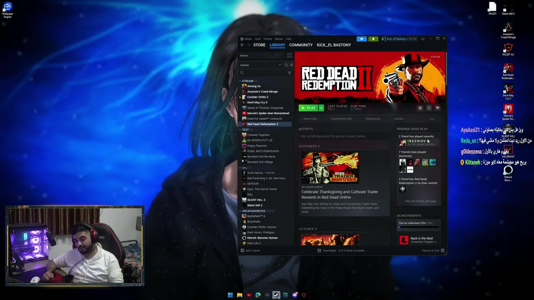The image size is (534, 300).
Task: Select Resident Evil Village
Action: coord(259,162)
